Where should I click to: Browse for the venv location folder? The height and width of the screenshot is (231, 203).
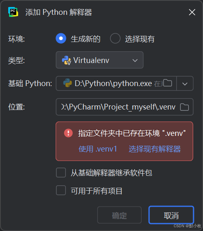(184, 107)
